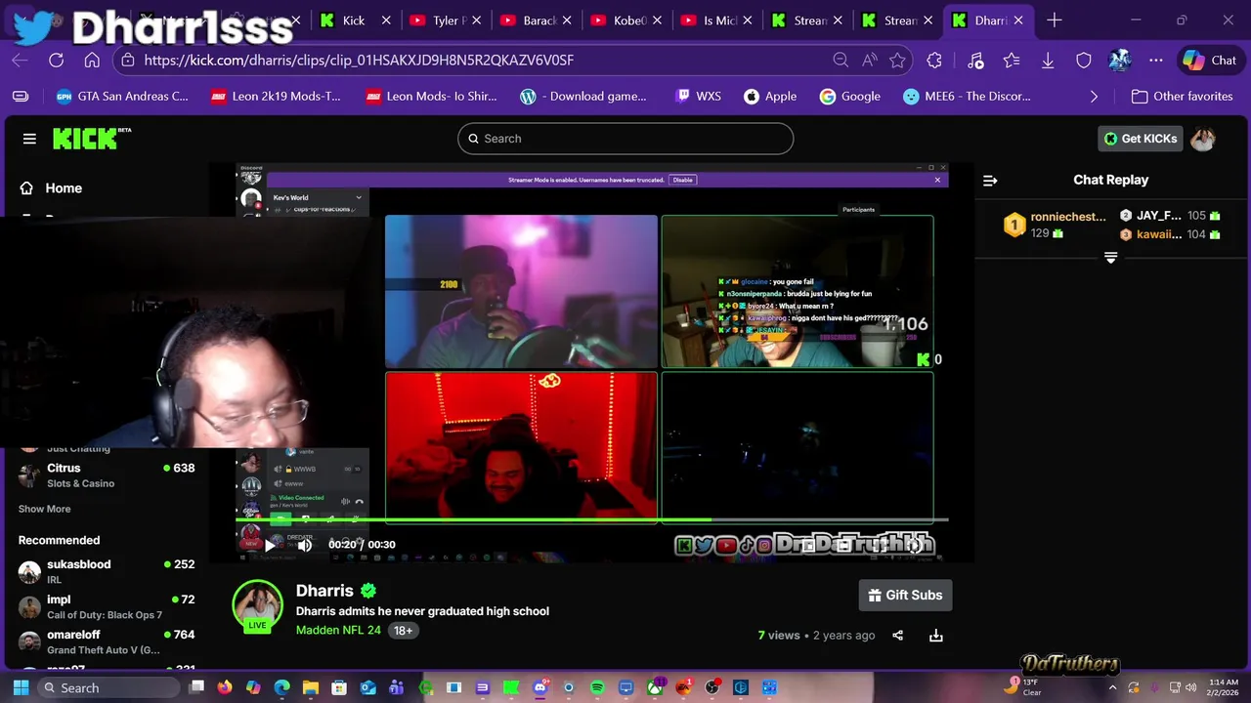This screenshot has width=1251, height=703.
Task: Open Favorites list icon
Action: [x=1012, y=61]
